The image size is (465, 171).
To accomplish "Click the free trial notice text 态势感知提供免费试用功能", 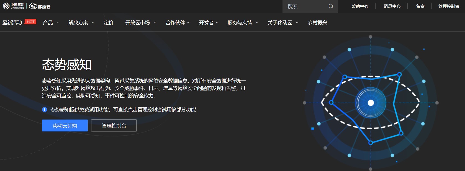I will pos(123,110).
